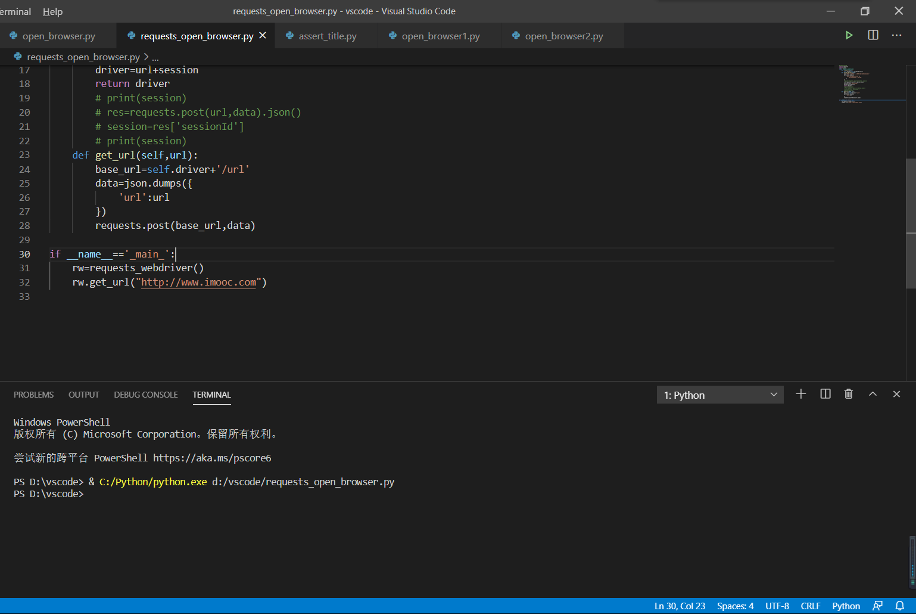Screen dimensions: 916x614
Task: Select language mode Python in status bar
Action: click(846, 606)
